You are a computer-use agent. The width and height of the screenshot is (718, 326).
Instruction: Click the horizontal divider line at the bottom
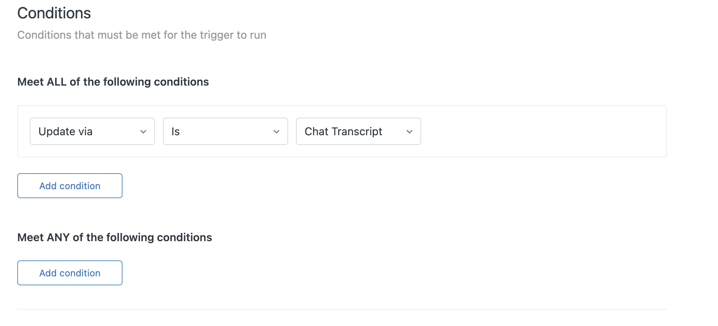pyautogui.click(x=342, y=309)
